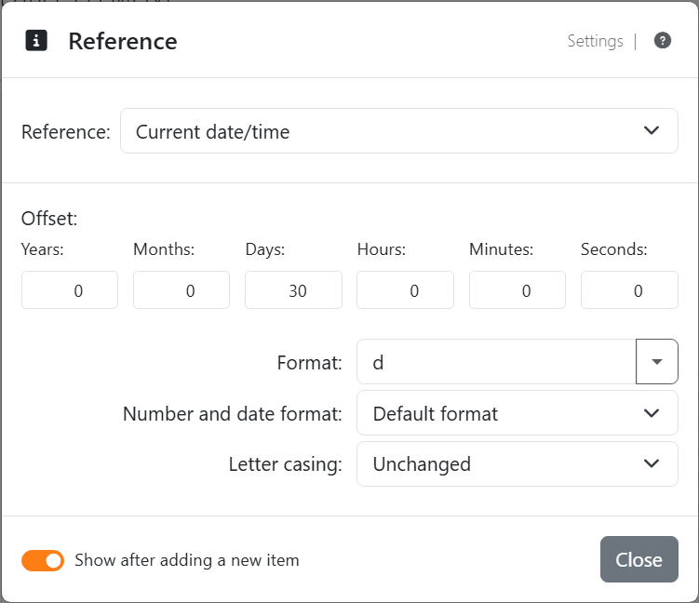
Task: Click the Days offset field showing 30
Action: pos(293,290)
